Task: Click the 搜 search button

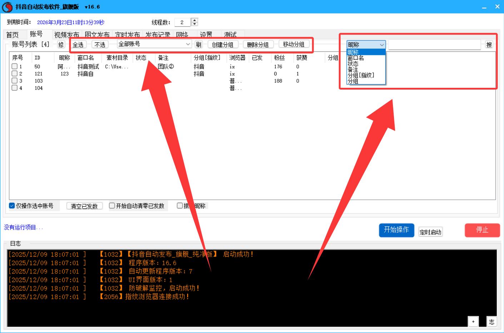Action: click(x=489, y=45)
